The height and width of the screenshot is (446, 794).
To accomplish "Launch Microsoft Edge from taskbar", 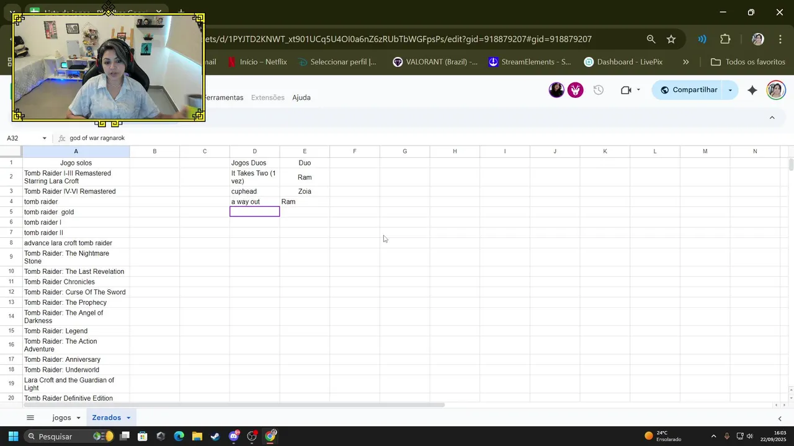I will point(179,436).
